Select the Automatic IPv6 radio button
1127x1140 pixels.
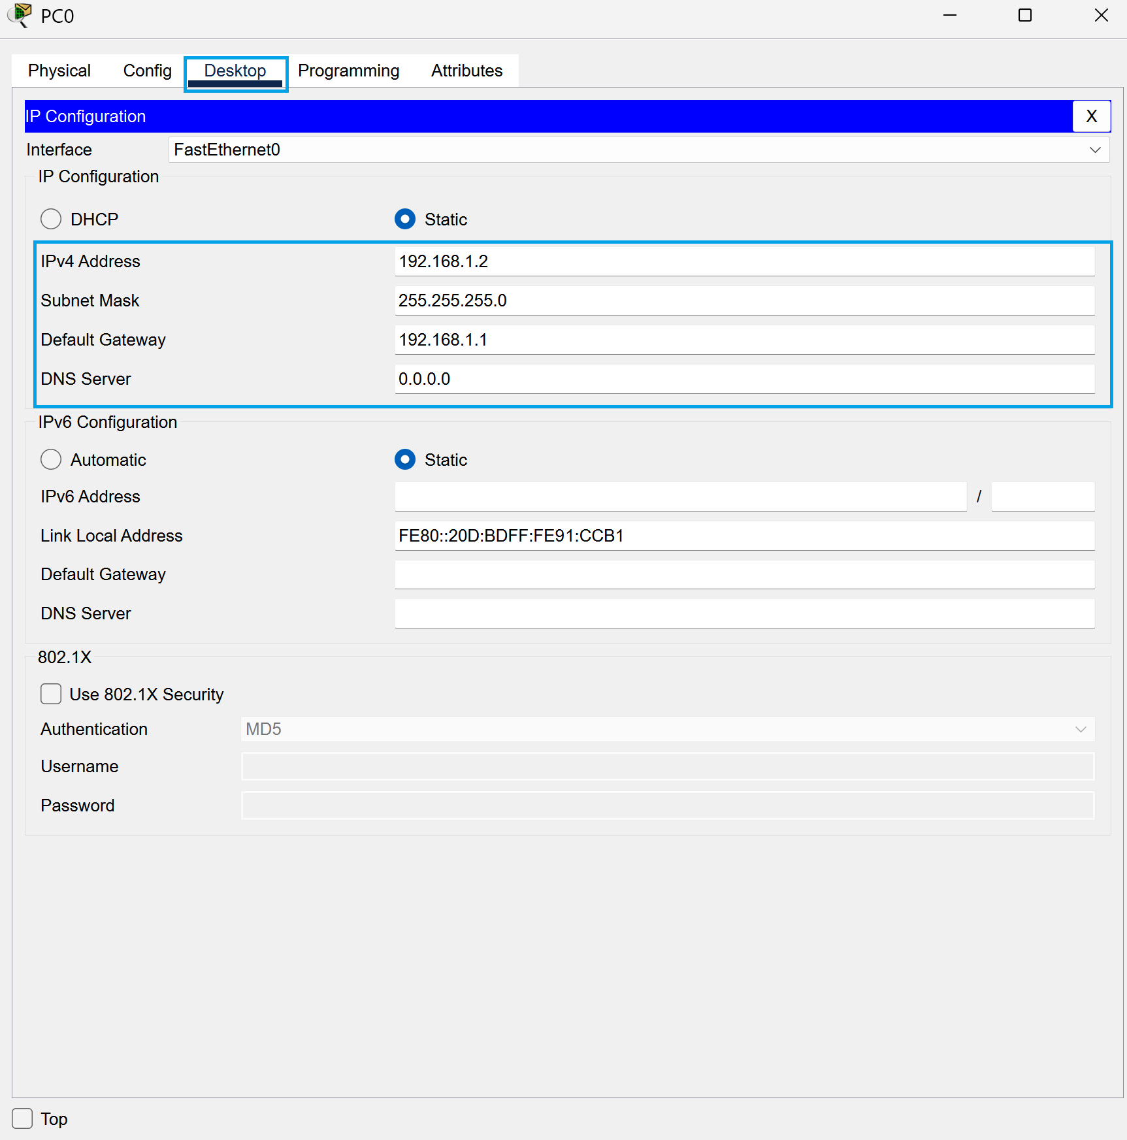(51, 459)
